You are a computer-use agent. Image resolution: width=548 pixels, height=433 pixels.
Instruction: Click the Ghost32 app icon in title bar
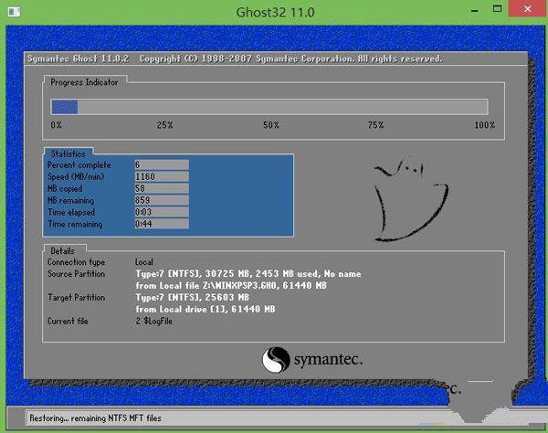tap(11, 10)
